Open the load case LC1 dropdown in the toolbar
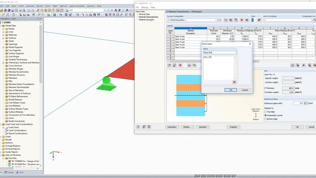The height and width of the screenshot is (178, 316). [104, 10]
